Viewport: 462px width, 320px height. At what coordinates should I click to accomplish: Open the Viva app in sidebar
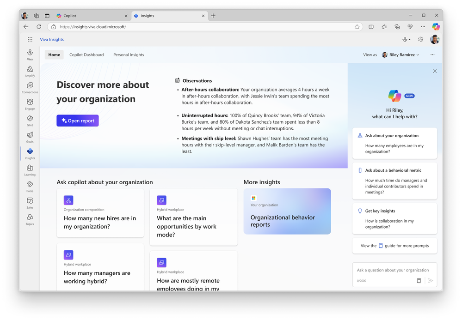30,54
